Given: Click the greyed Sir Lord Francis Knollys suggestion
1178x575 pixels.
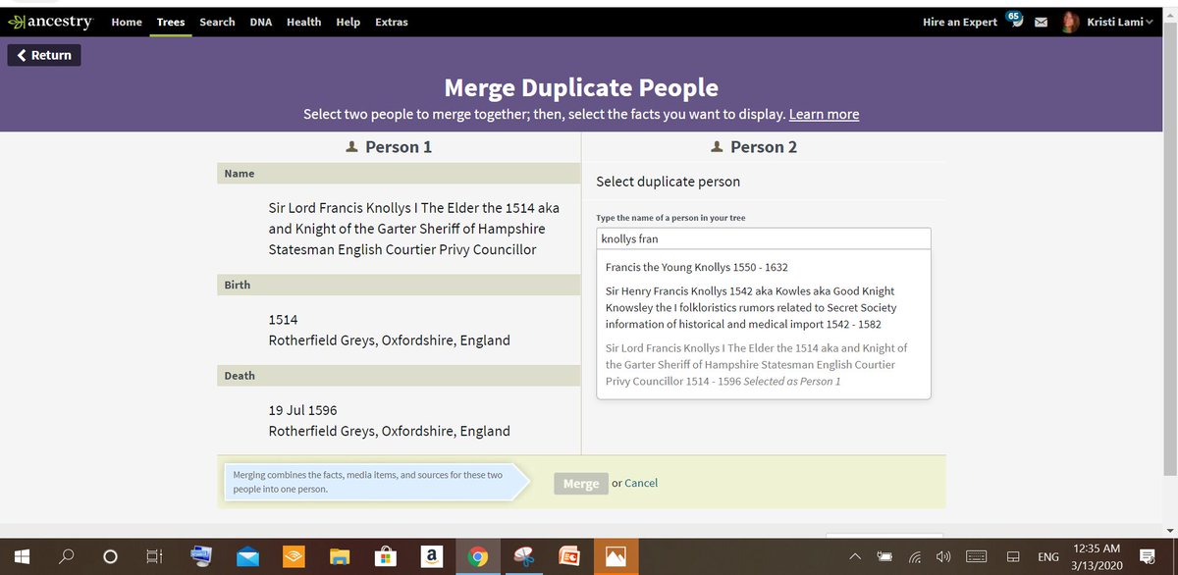Looking at the screenshot, I should (x=758, y=364).
